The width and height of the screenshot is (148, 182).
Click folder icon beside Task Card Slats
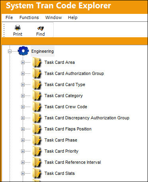(37, 173)
